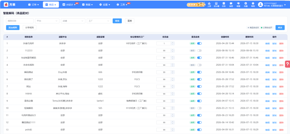
Task: Click the red question mark floating button
Action: (x=288, y=64)
